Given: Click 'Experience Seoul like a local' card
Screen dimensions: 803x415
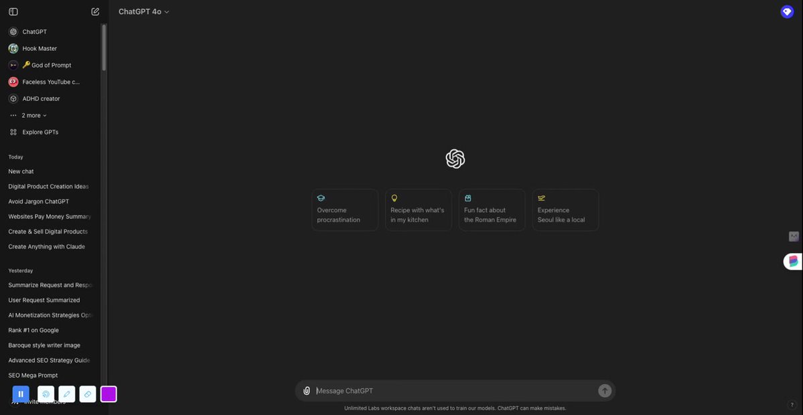Looking at the screenshot, I should [x=565, y=210].
